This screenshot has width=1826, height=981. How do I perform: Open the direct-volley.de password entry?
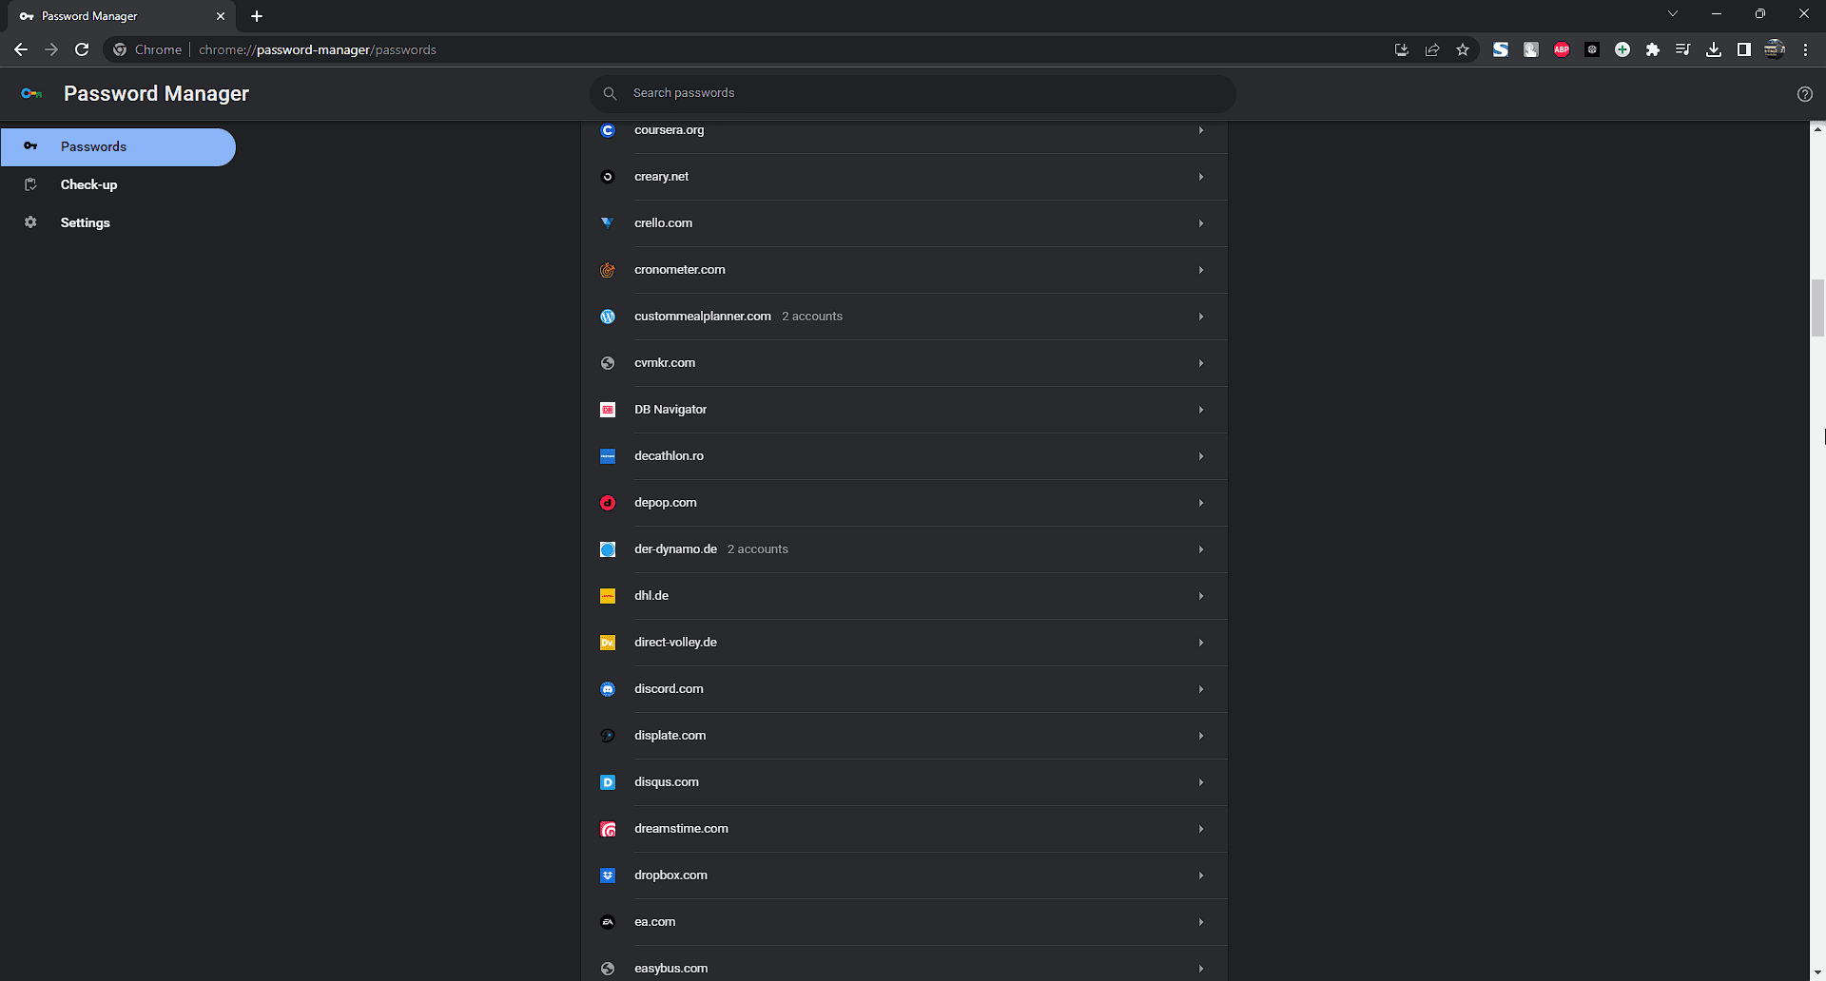click(x=904, y=643)
